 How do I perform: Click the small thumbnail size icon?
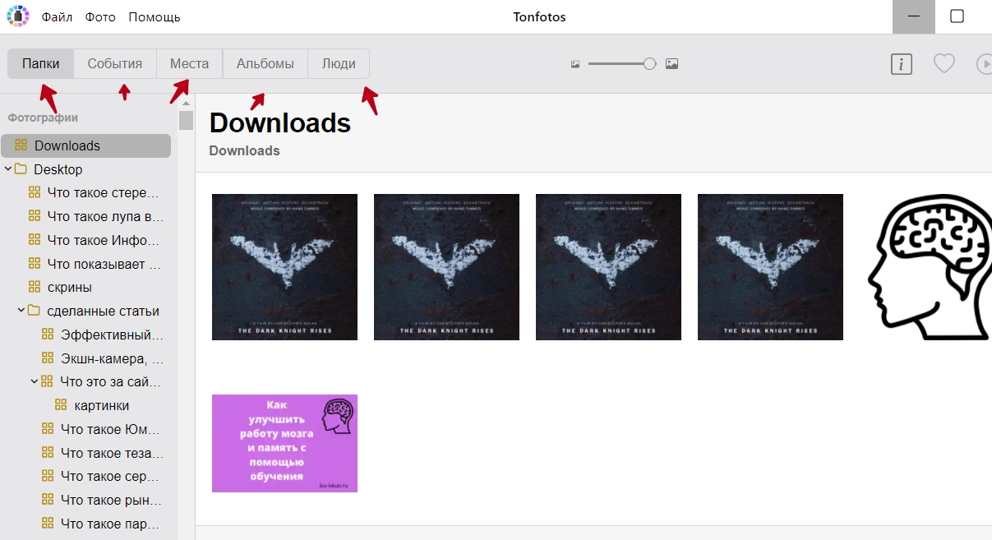[575, 64]
